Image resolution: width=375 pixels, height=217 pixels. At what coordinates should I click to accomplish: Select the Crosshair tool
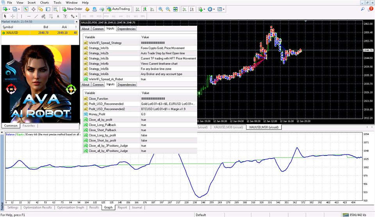(x=12, y=16)
